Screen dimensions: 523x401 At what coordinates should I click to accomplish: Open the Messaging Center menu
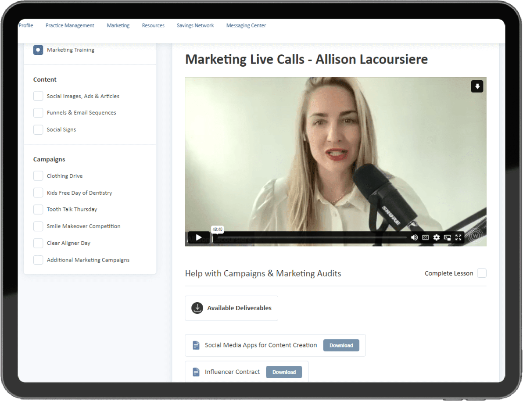coord(246,25)
